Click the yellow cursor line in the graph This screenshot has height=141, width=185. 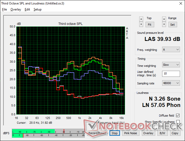(20, 70)
